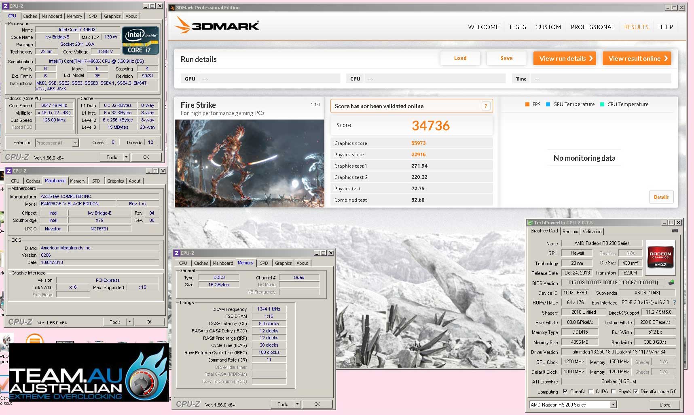The image size is (694, 415).
Task: Select the robot desktop icon at left edge
Action: (6, 341)
